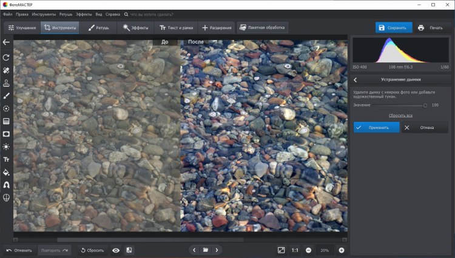Viewport: 455px width, 258px height.
Task: Switch to the Ретушь tab
Action: coord(98,27)
